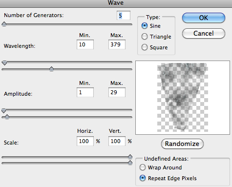Click the vertical Scale slider handle

[130, 163]
